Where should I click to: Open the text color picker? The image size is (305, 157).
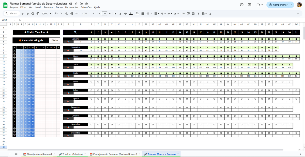(x=131, y=13)
